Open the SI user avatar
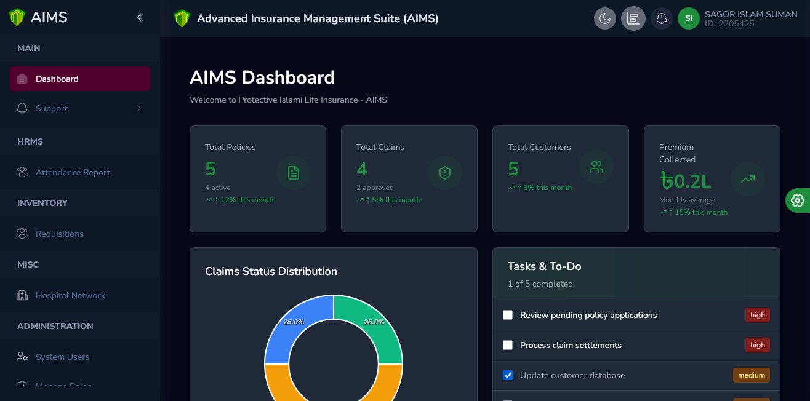The width and height of the screenshot is (810, 401). click(689, 18)
